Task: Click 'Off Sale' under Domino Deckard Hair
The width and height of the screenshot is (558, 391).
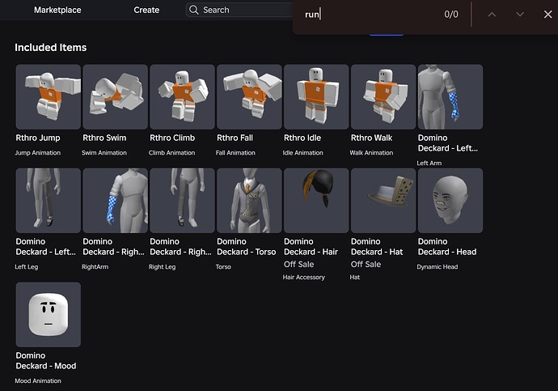Action: pos(299,264)
